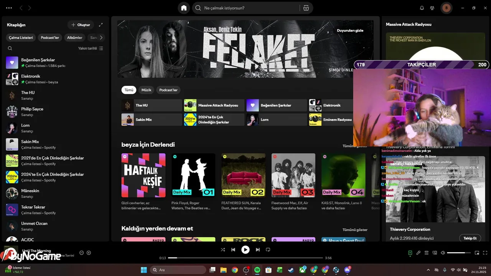Click the minus icon beside the current song

click(81, 253)
